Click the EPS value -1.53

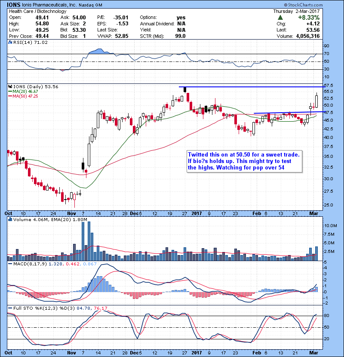[122, 24]
